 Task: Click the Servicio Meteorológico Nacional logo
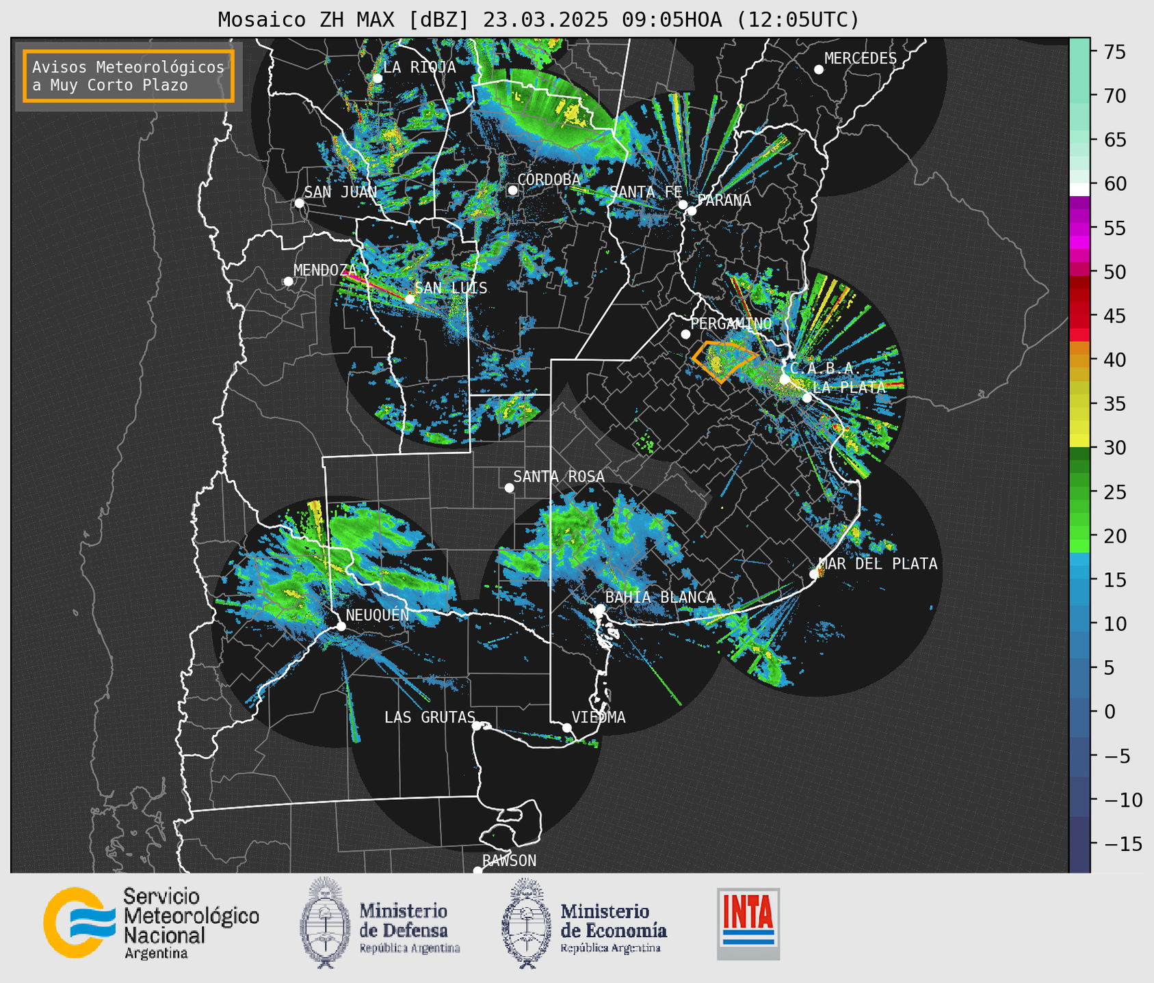(x=151, y=924)
